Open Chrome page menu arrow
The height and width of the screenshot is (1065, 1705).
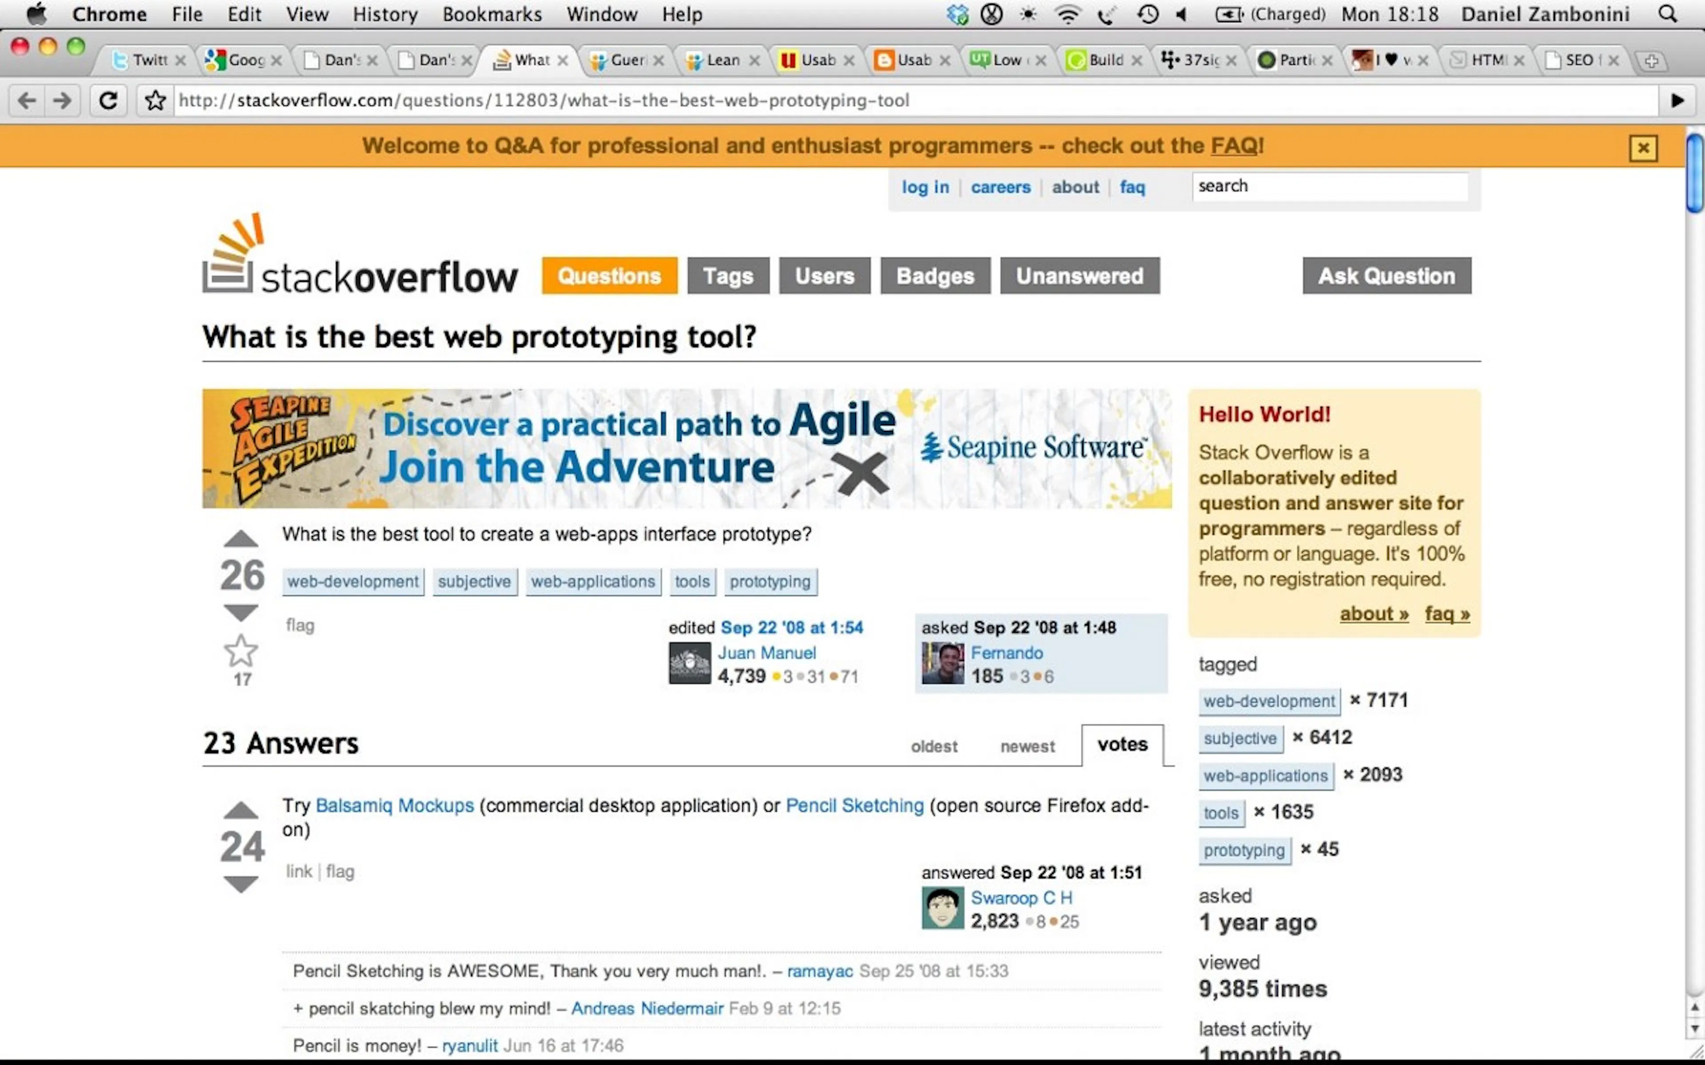1677,101
